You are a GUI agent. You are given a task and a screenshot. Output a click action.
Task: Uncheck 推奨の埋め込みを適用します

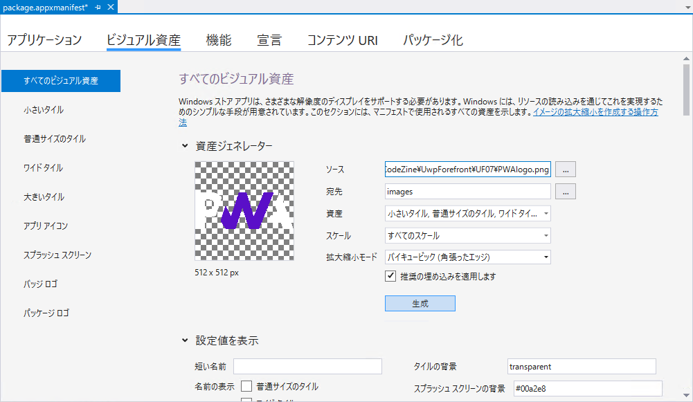coord(390,276)
